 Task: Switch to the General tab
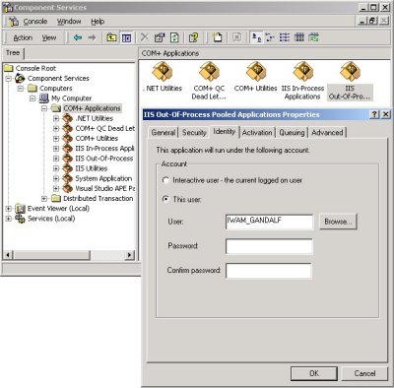[x=164, y=132]
